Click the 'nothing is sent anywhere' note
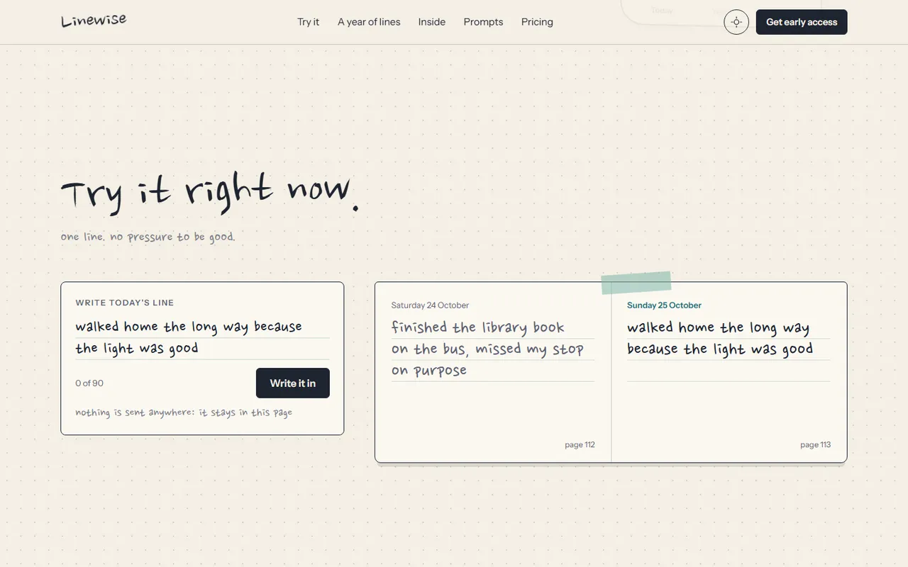908x567 pixels. coord(184,412)
